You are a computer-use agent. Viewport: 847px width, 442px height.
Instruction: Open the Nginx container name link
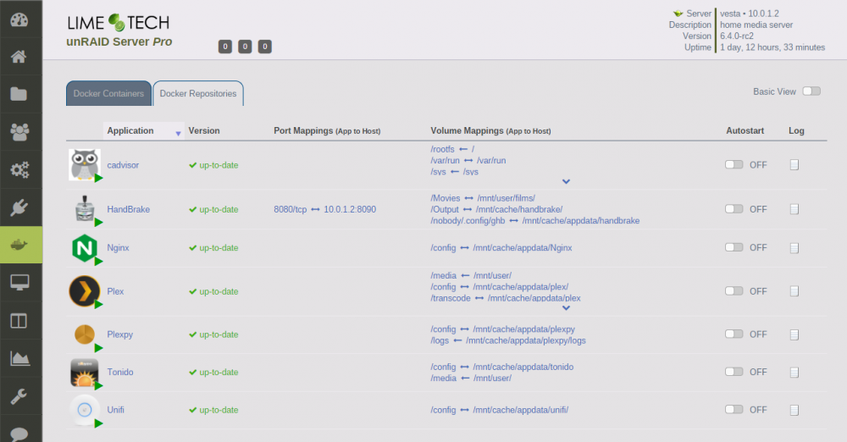pyautogui.click(x=118, y=248)
